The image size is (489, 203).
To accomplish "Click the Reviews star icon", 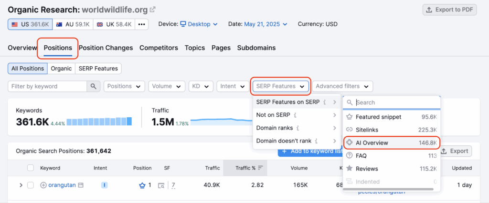I will [x=349, y=169].
